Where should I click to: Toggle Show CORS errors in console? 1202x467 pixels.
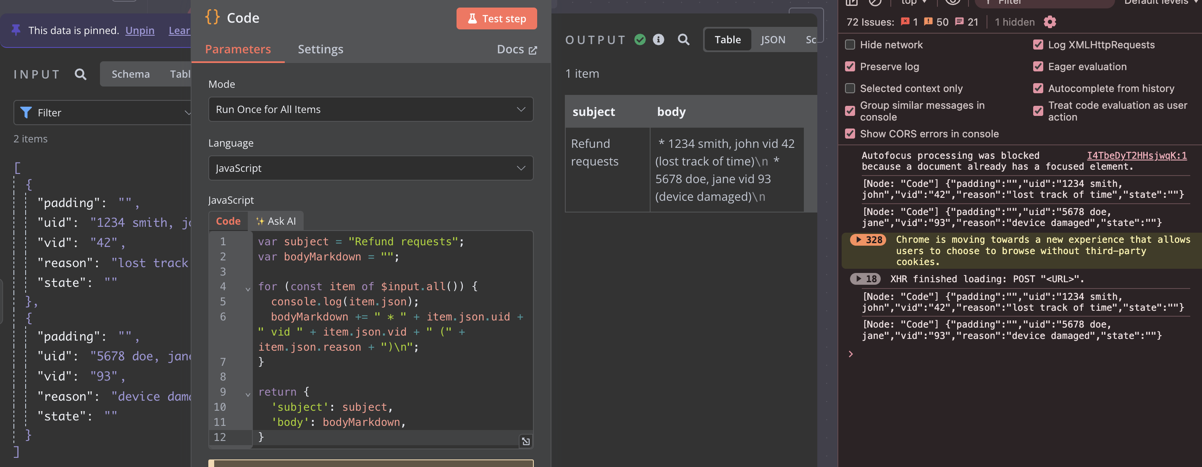(850, 134)
